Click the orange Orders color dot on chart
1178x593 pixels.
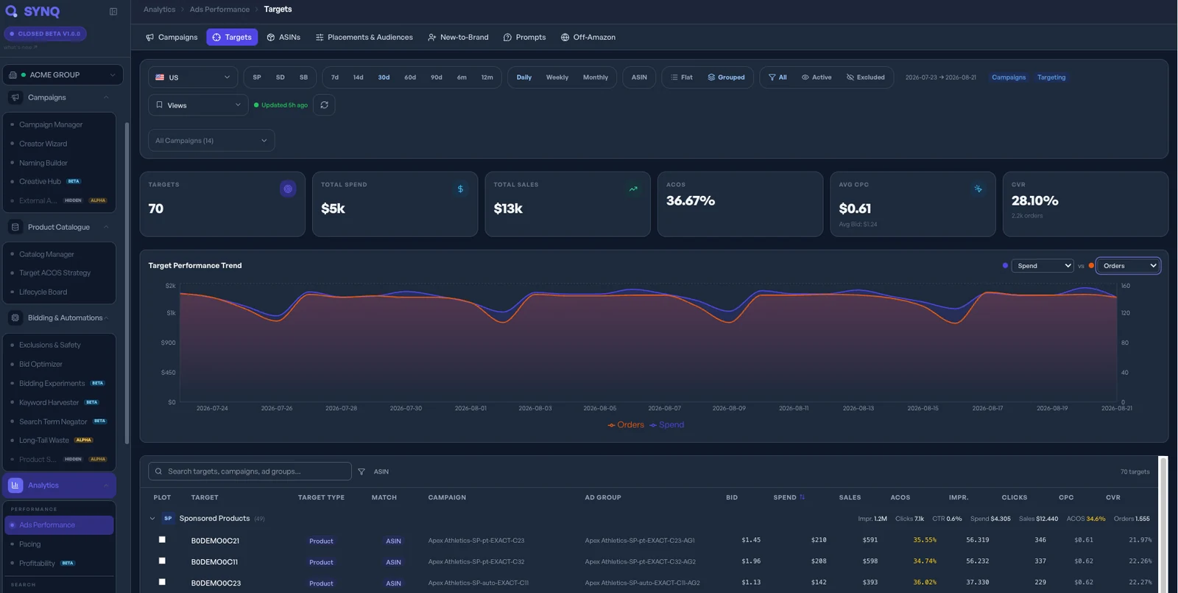point(1091,266)
